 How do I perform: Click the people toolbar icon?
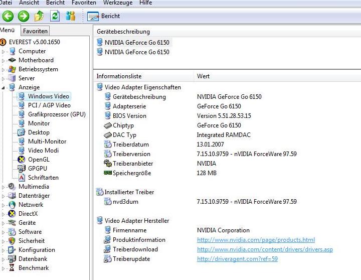[x=71, y=16]
